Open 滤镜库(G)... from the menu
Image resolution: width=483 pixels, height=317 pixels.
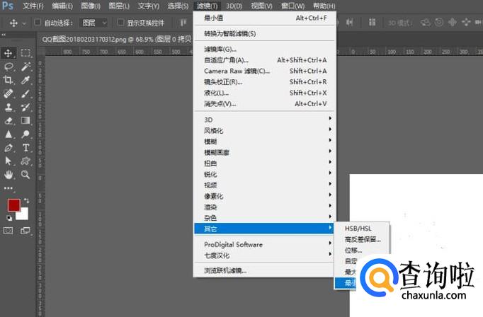tap(265, 49)
